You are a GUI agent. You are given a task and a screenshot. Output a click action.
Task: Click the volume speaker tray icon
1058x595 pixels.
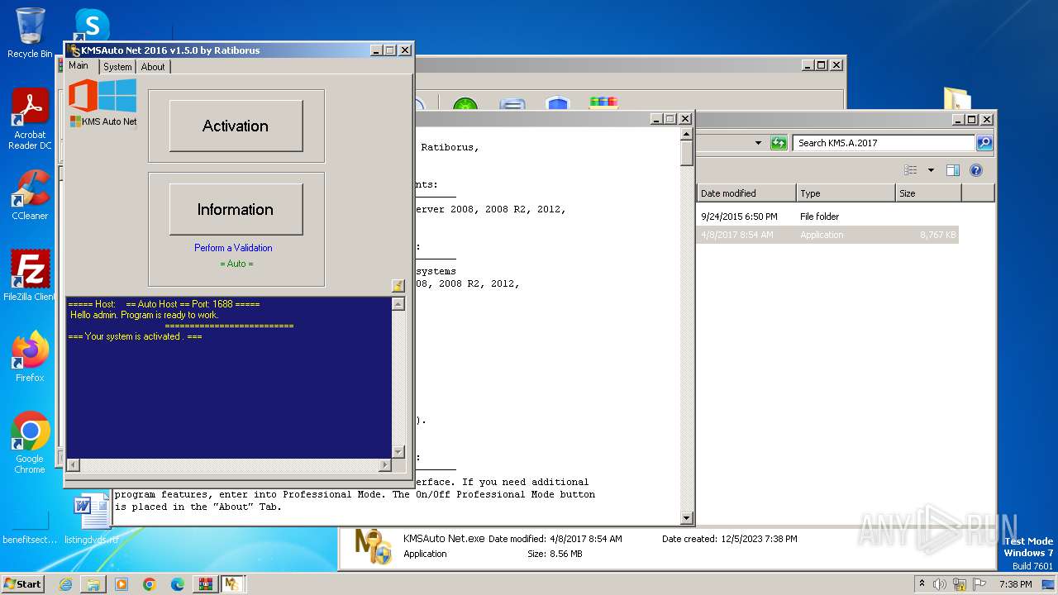[940, 584]
